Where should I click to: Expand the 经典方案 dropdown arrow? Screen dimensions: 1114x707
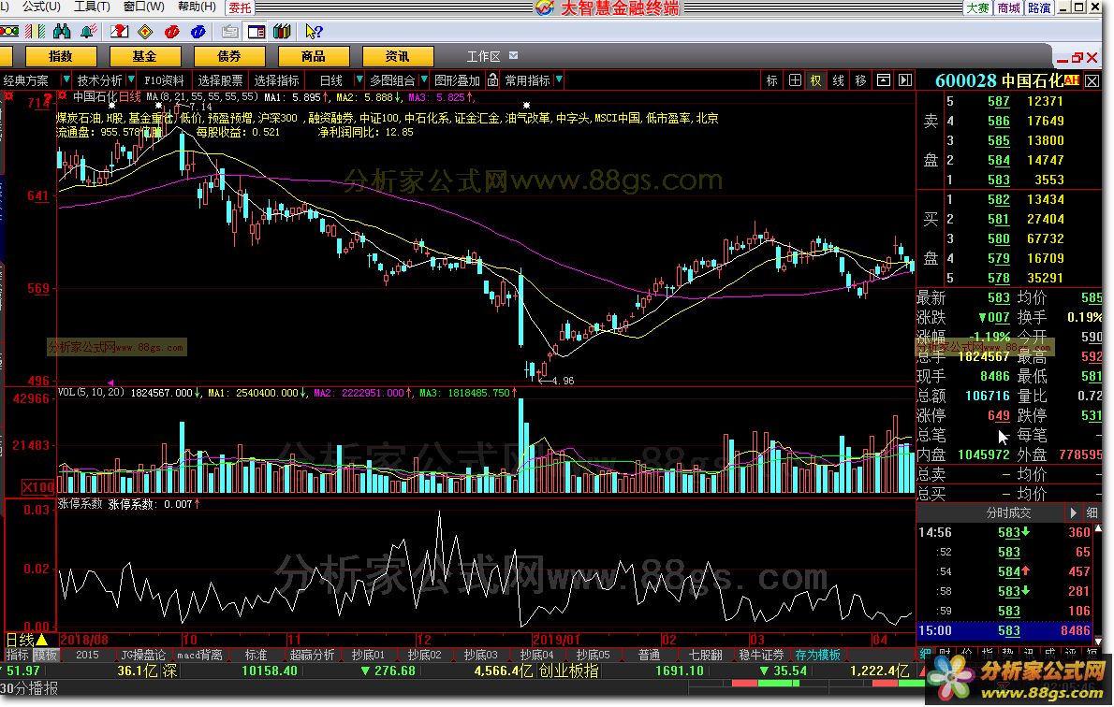66,79
